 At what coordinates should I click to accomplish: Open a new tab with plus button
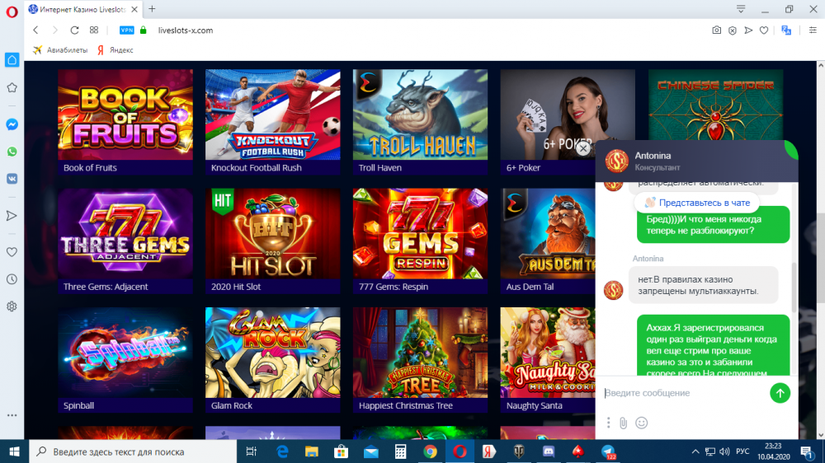(152, 9)
